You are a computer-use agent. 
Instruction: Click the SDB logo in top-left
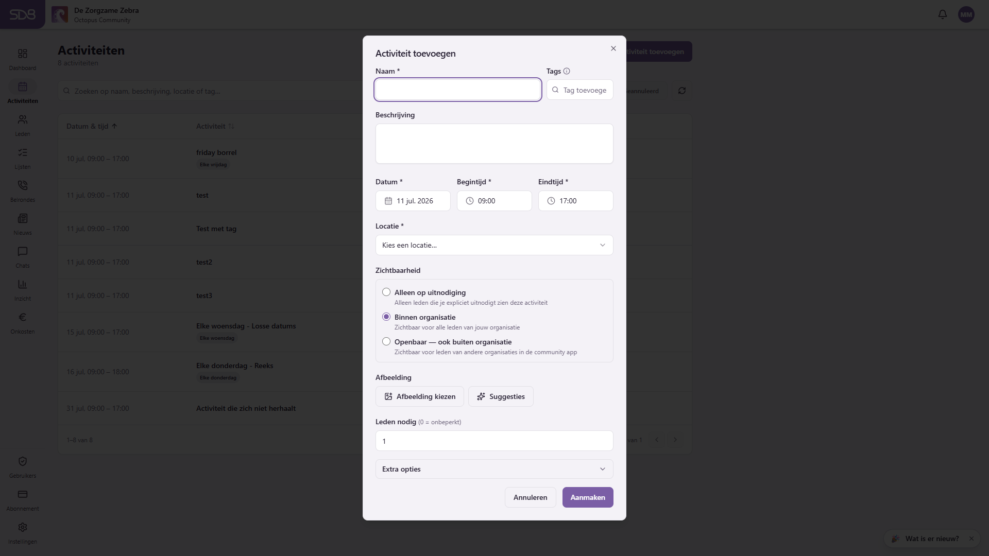[23, 14]
